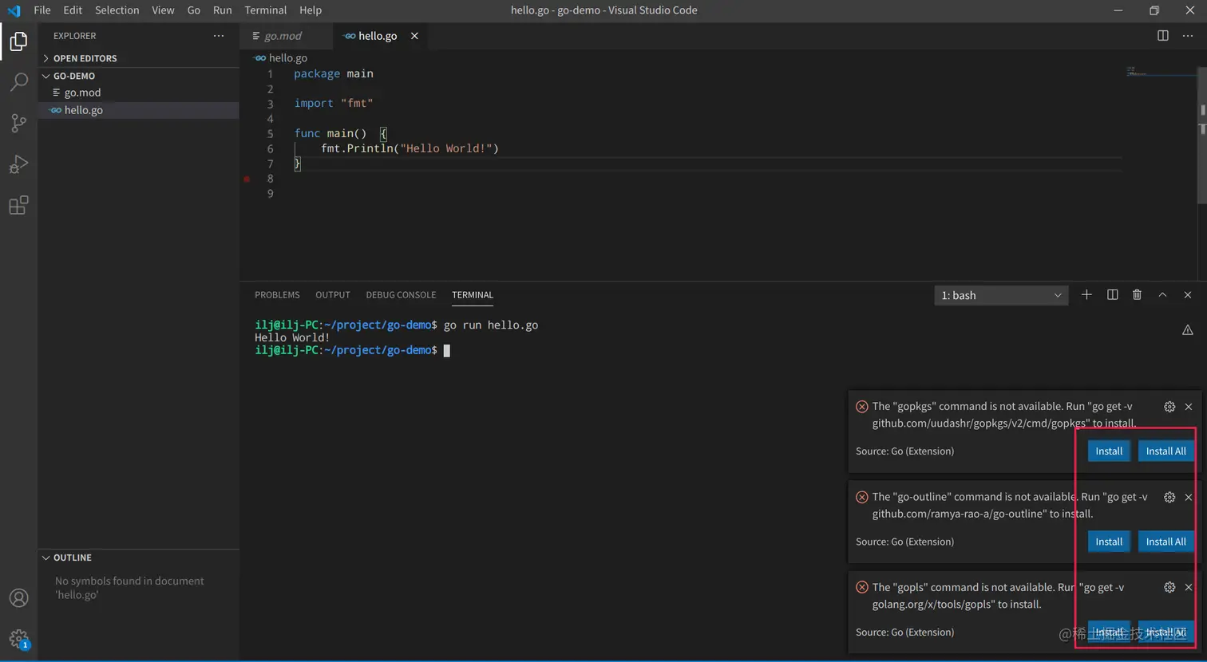Kill the terminal with trash icon
Viewport: 1207px width, 662px height.
click(1137, 295)
